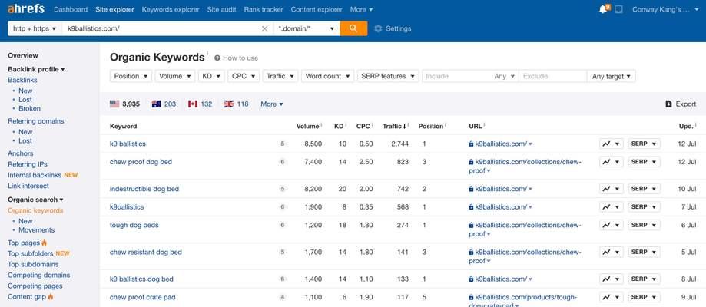Viewport: 706px width, 307px height.
Task: Click the fire icon next to Top pages
Action: [44, 243]
